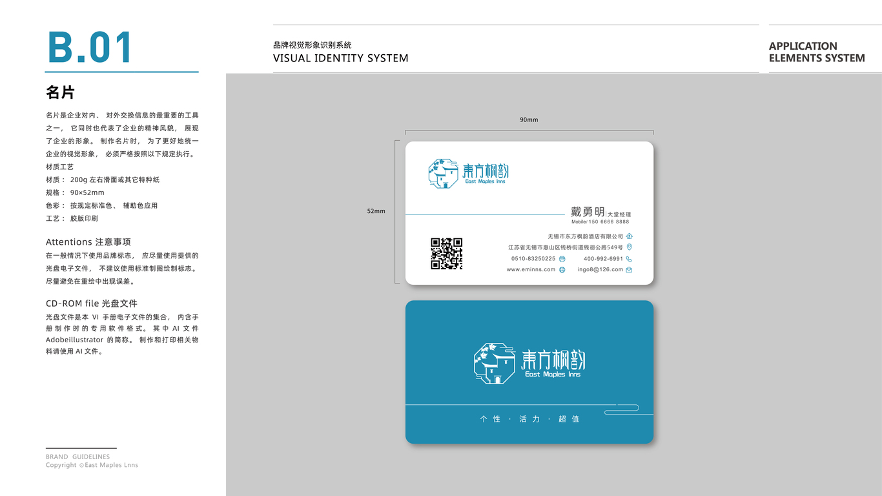Select the CD-ROM file 光盘文件 subheading

(92, 304)
